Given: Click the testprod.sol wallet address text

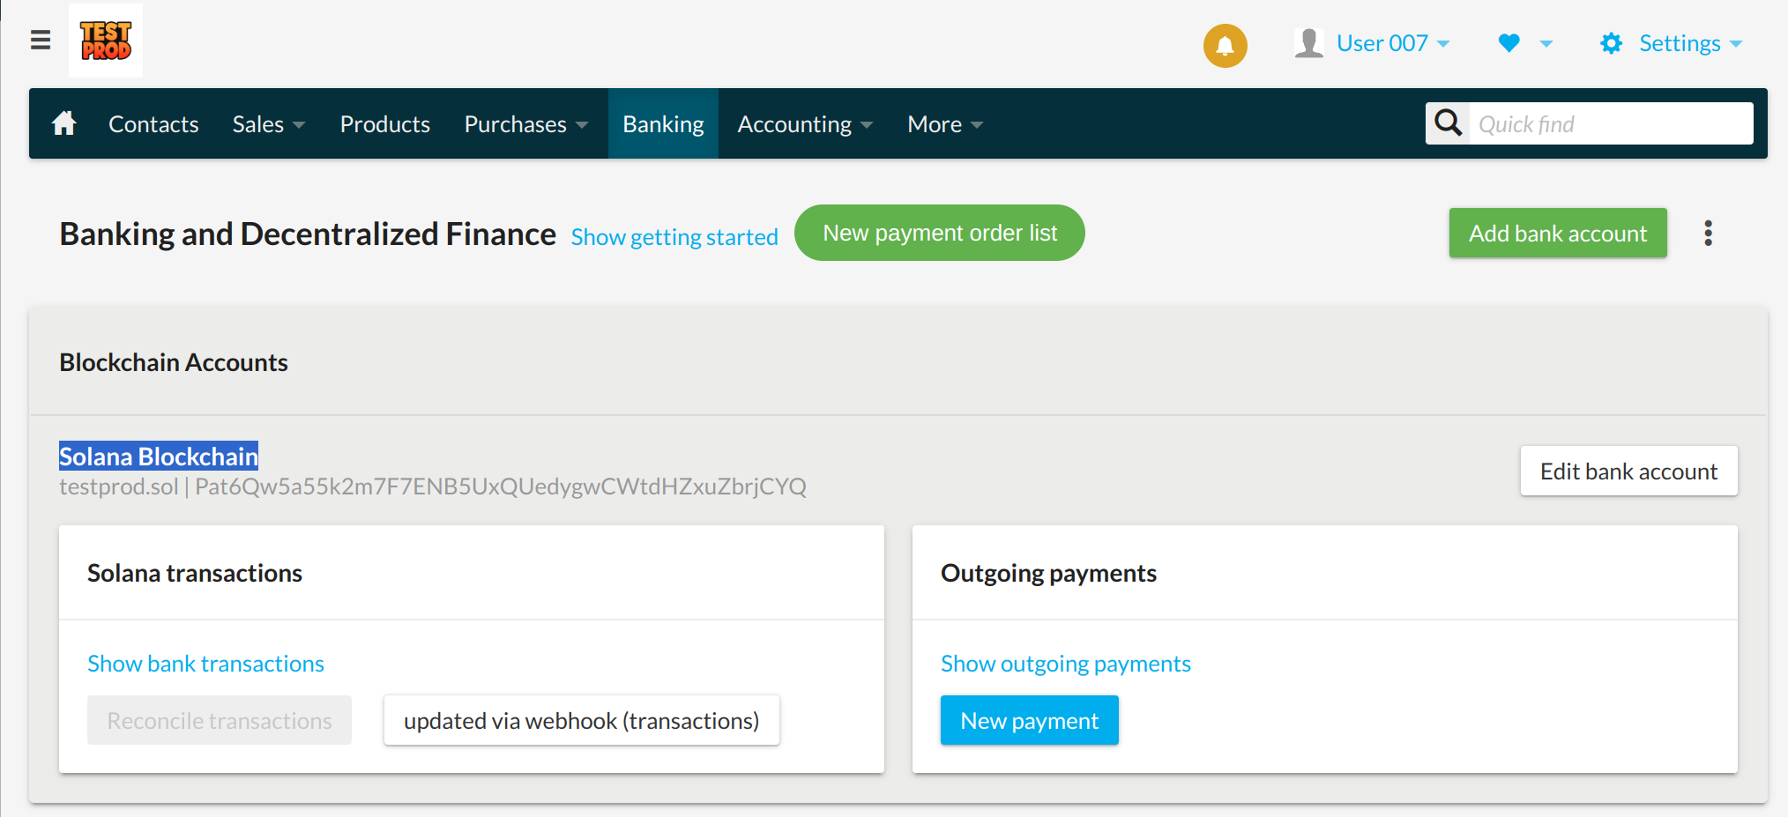Looking at the screenshot, I should (433, 486).
